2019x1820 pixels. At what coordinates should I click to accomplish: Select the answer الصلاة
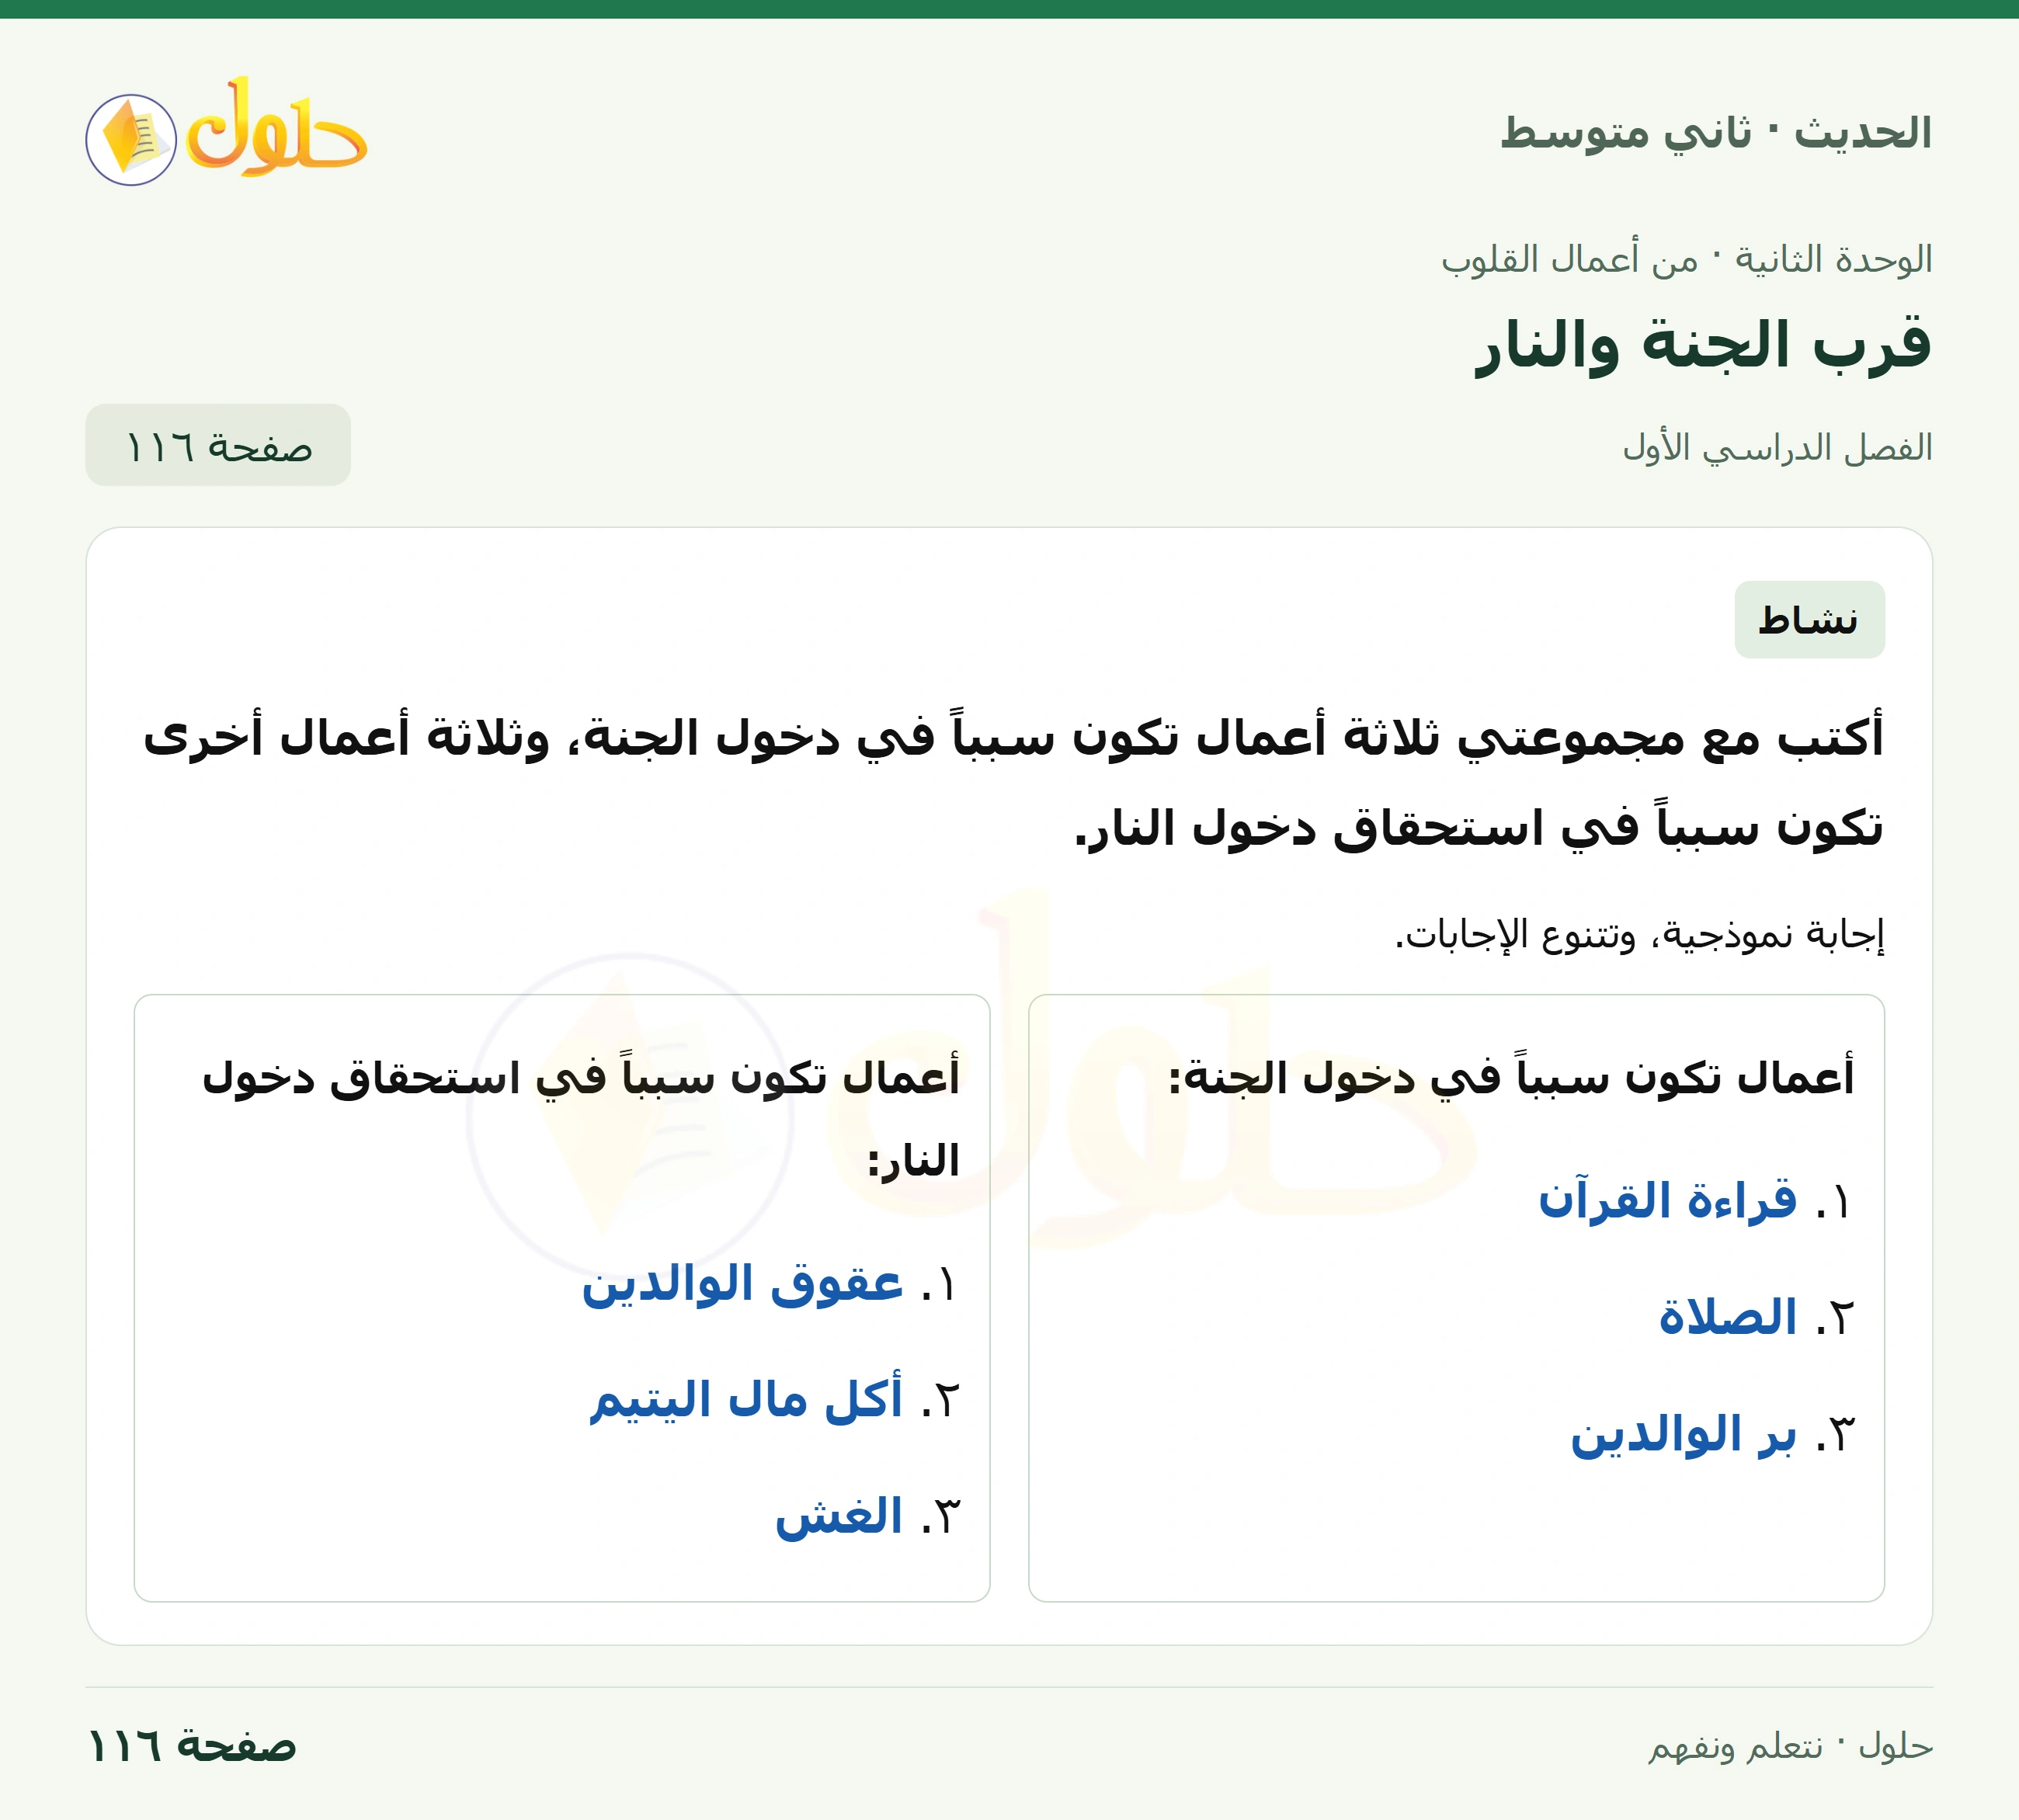[1727, 1317]
